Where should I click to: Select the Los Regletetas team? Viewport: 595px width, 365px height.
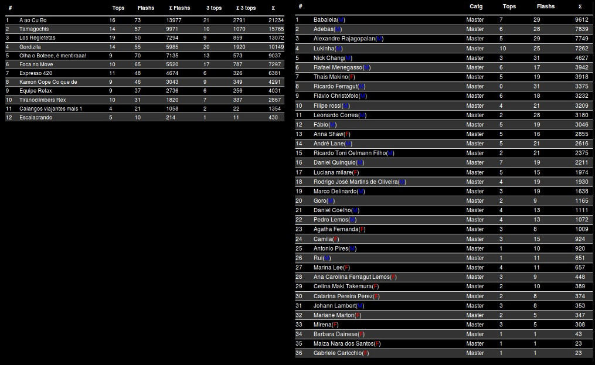(x=37, y=38)
